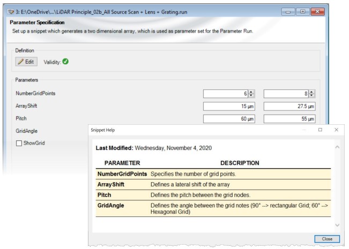Click the parameter run window title icon
Image resolution: width=349 pixels, height=249 pixels.
11,12
